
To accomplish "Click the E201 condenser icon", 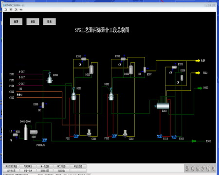I will (84, 59).
